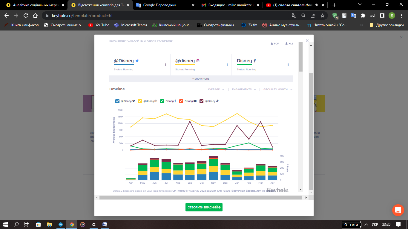Image resolution: width=408 pixels, height=229 pixels.
Task: Click the modal's horizontal scrollbar right arrow
Action: coord(306,197)
